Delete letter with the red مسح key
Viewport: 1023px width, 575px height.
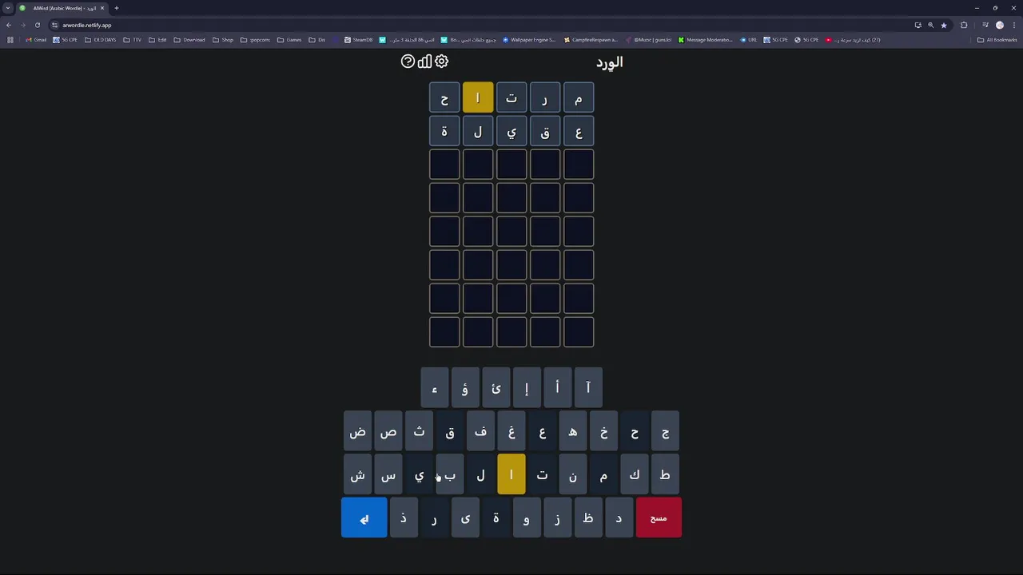(x=659, y=517)
